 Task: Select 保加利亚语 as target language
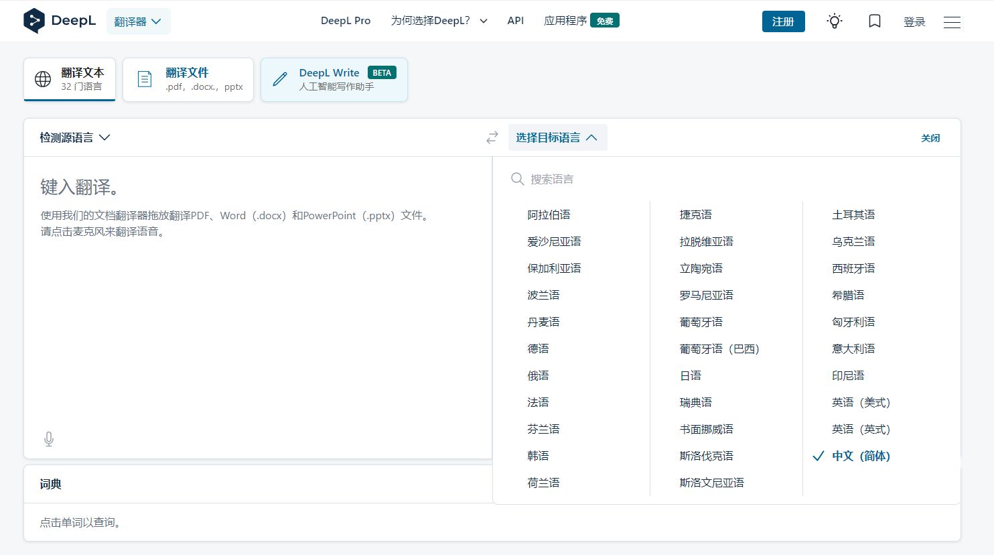click(554, 268)
